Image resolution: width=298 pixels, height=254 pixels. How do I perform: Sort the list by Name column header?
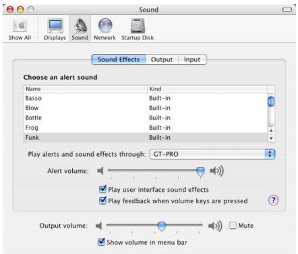click(x=86, y=89)
